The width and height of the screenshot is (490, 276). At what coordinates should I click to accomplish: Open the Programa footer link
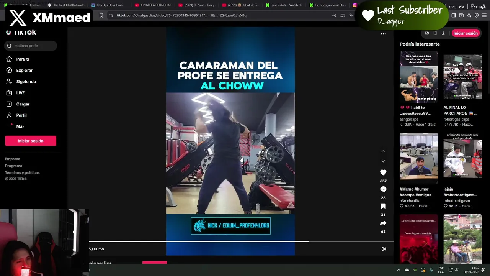[13, 166]
